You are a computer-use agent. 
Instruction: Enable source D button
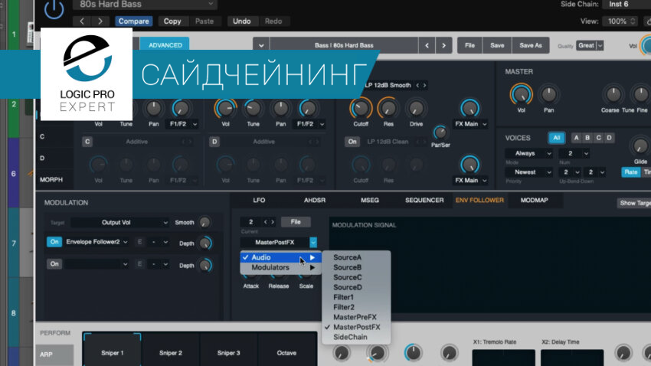[214, 142]
